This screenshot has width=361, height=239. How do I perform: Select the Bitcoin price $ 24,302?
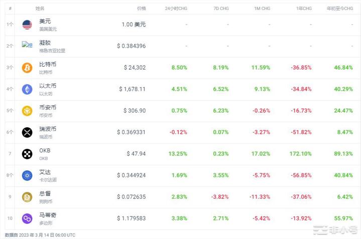click(135, 68)
